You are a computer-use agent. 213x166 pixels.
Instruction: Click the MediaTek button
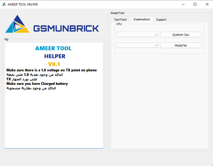point(181,45)
